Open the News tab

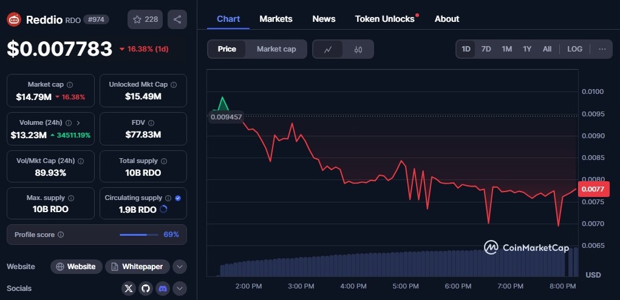pos(324,19)
